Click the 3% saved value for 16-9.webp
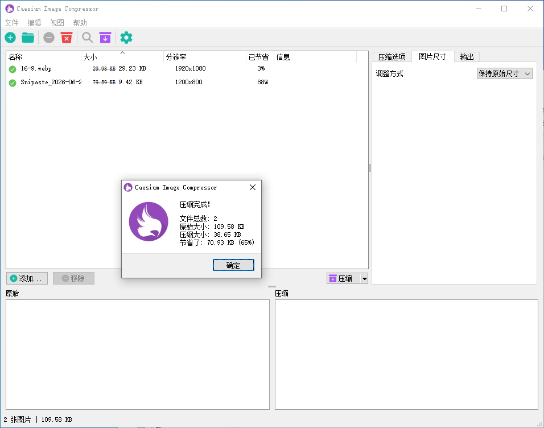 coord(261,69)
